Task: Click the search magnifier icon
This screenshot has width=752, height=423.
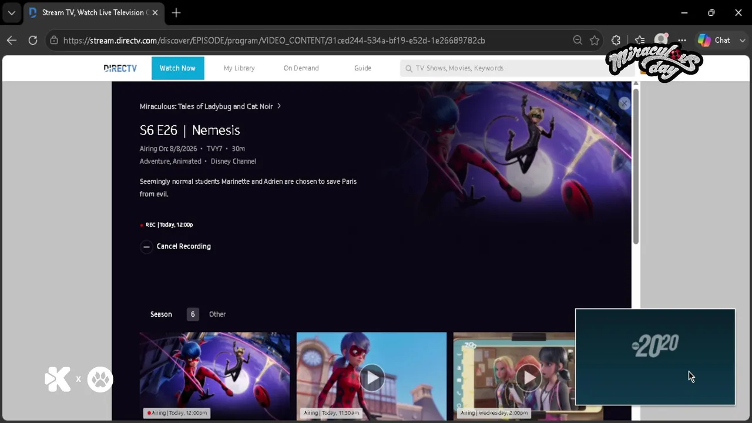Action: [x=409, y=68]
